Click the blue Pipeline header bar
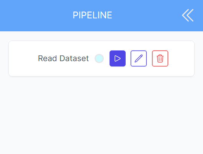 tap(101, 16)
